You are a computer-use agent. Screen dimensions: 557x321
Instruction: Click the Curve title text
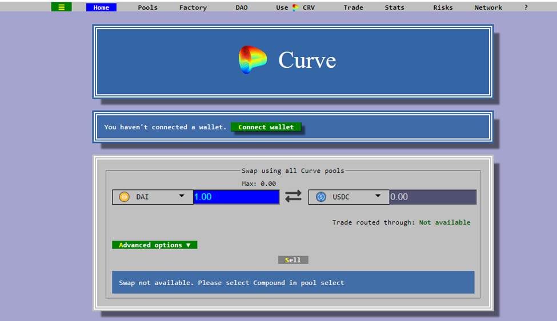pos(307,60)
